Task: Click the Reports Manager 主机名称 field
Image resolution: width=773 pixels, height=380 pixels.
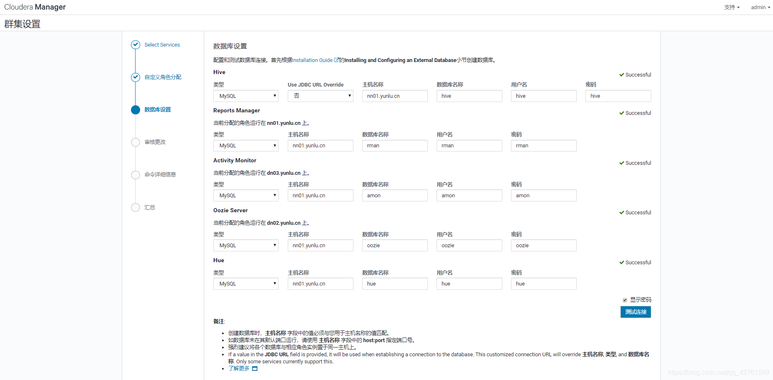Action: click(321, 146)
